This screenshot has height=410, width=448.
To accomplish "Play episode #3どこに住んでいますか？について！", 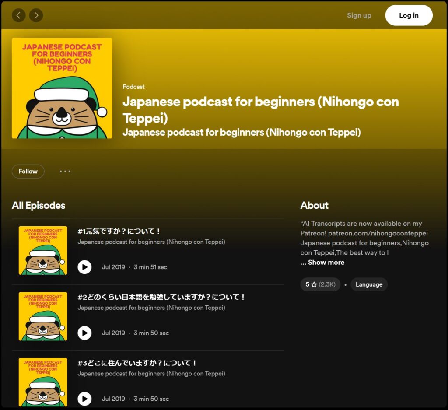I will (x=84, y=399).
